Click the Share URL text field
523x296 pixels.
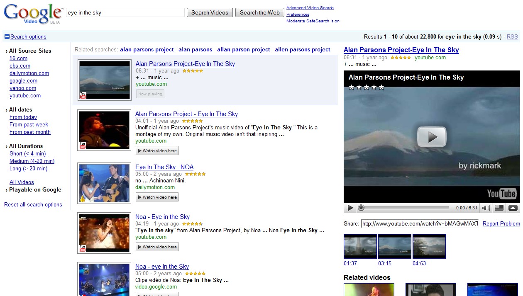pyautogui.click(x=420, y=224)
